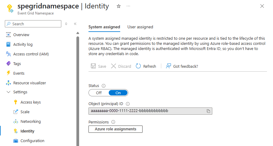Click the Permissions info icon
The image size is (273, 146).
[113, 122]
